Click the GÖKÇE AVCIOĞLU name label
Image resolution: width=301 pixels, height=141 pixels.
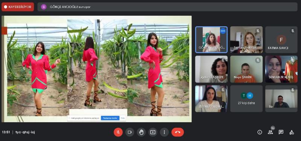tap(212, 48)
